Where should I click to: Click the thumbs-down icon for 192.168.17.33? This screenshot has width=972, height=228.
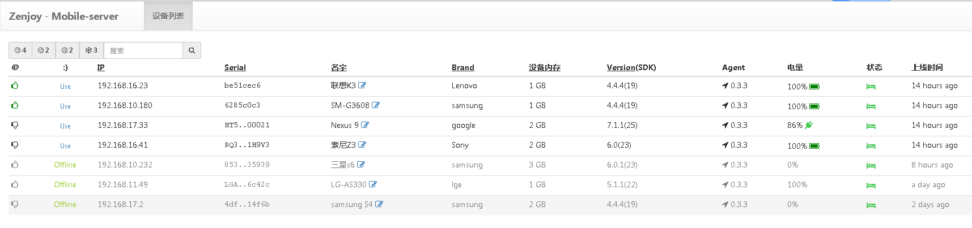pos(15,125)
